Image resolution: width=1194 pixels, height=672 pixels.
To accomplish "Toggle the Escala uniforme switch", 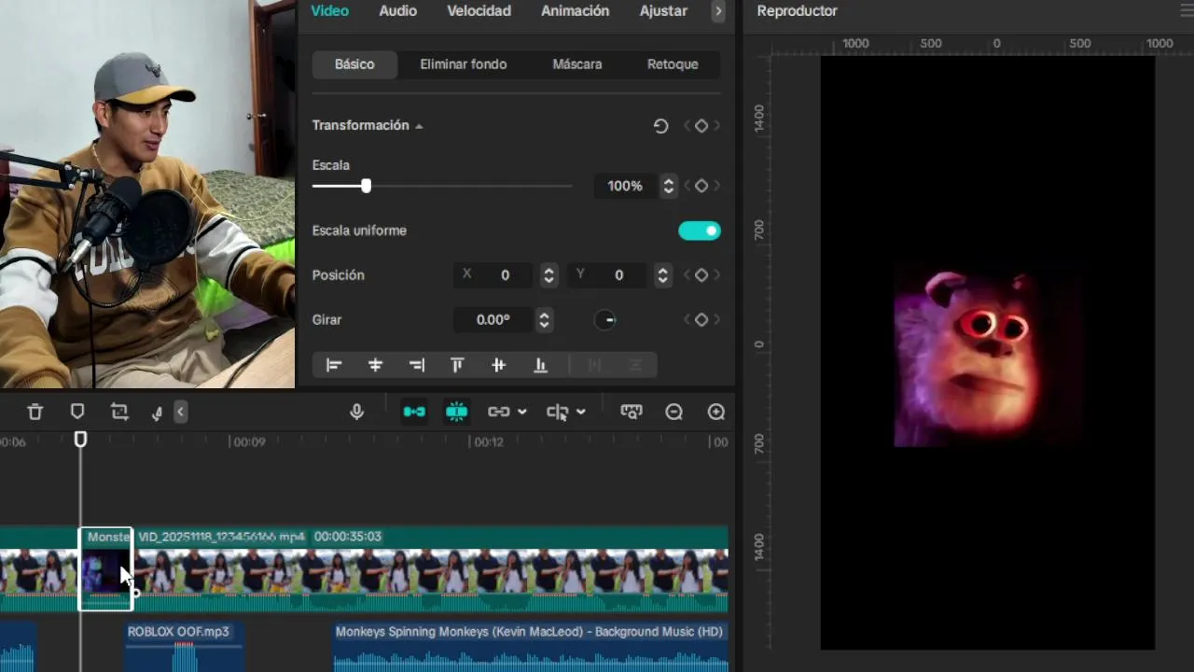I will pyautogui.click(x=700, y=231).
